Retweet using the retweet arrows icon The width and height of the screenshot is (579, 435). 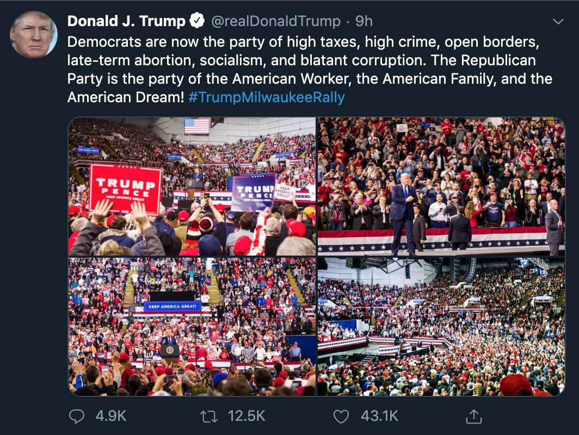pyautogui.click(x=208, y=417)
